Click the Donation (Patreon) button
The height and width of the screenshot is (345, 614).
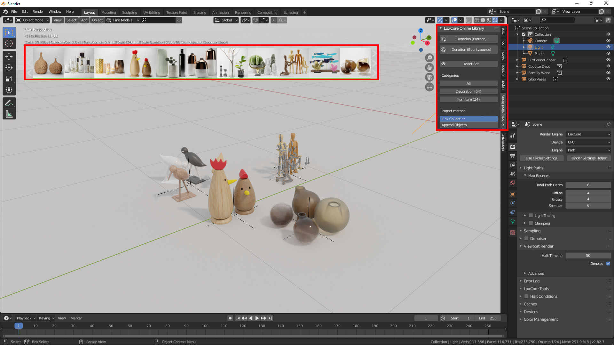coord(468,39)
